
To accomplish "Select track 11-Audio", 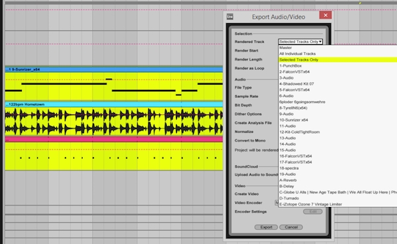I will coord(337,126).
